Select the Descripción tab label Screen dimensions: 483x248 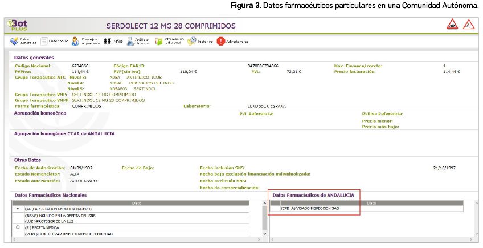[x=59, y=41]
